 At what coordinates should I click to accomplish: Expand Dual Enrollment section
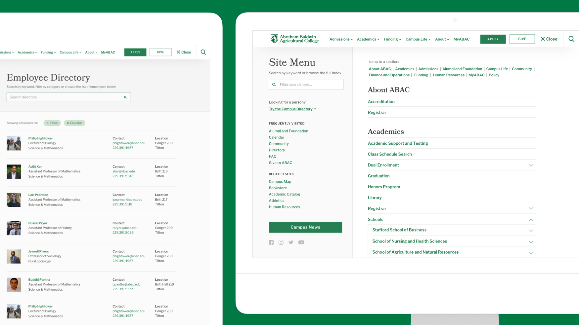coord(531,165)
